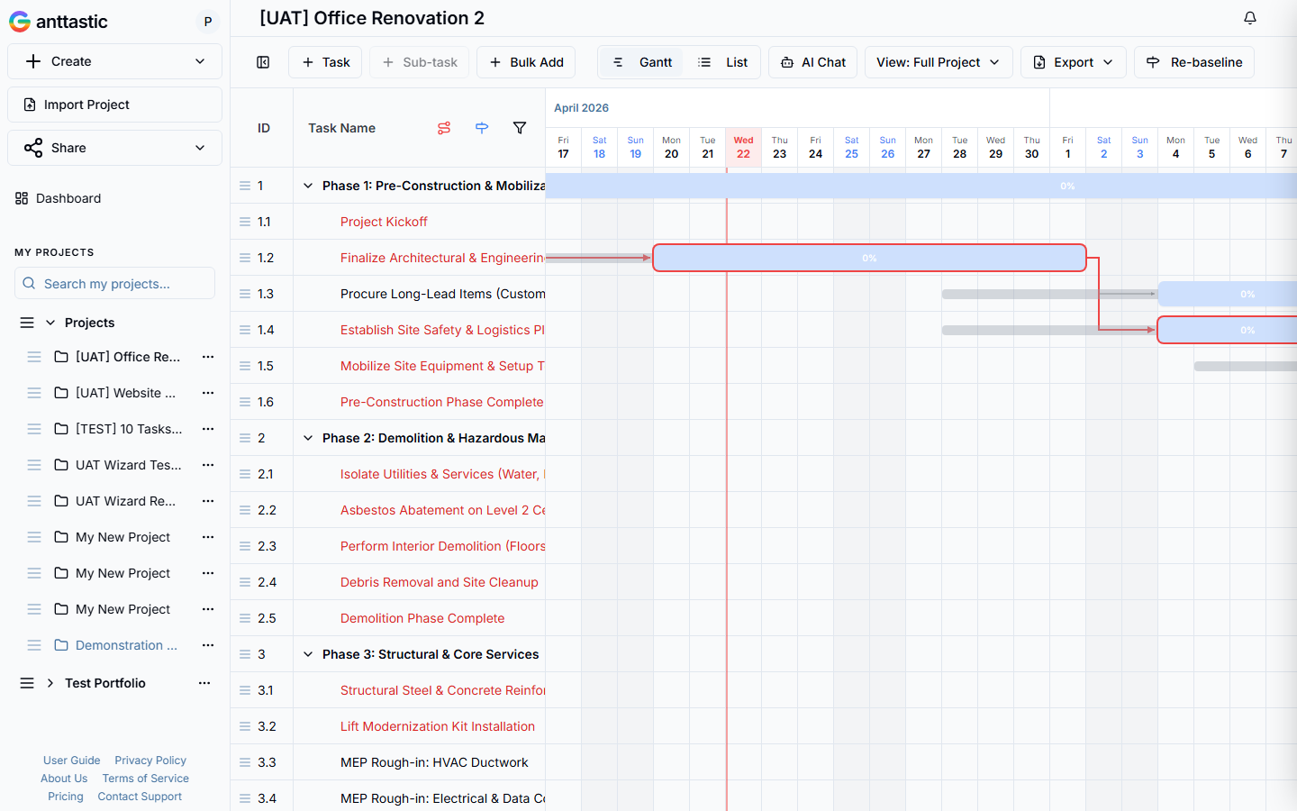Open the Demonstration project
Screen dimensions: 1297x811
click(x=126, y=645)
